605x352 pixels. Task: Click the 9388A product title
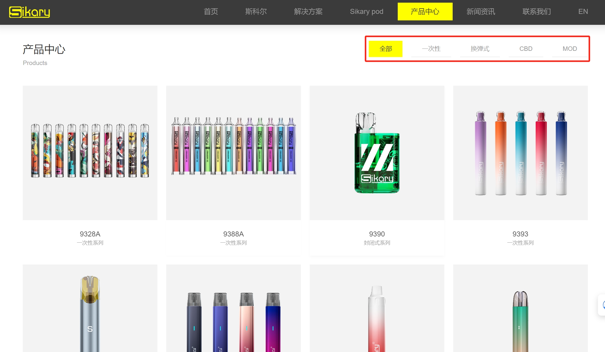[x=234, y=234]
